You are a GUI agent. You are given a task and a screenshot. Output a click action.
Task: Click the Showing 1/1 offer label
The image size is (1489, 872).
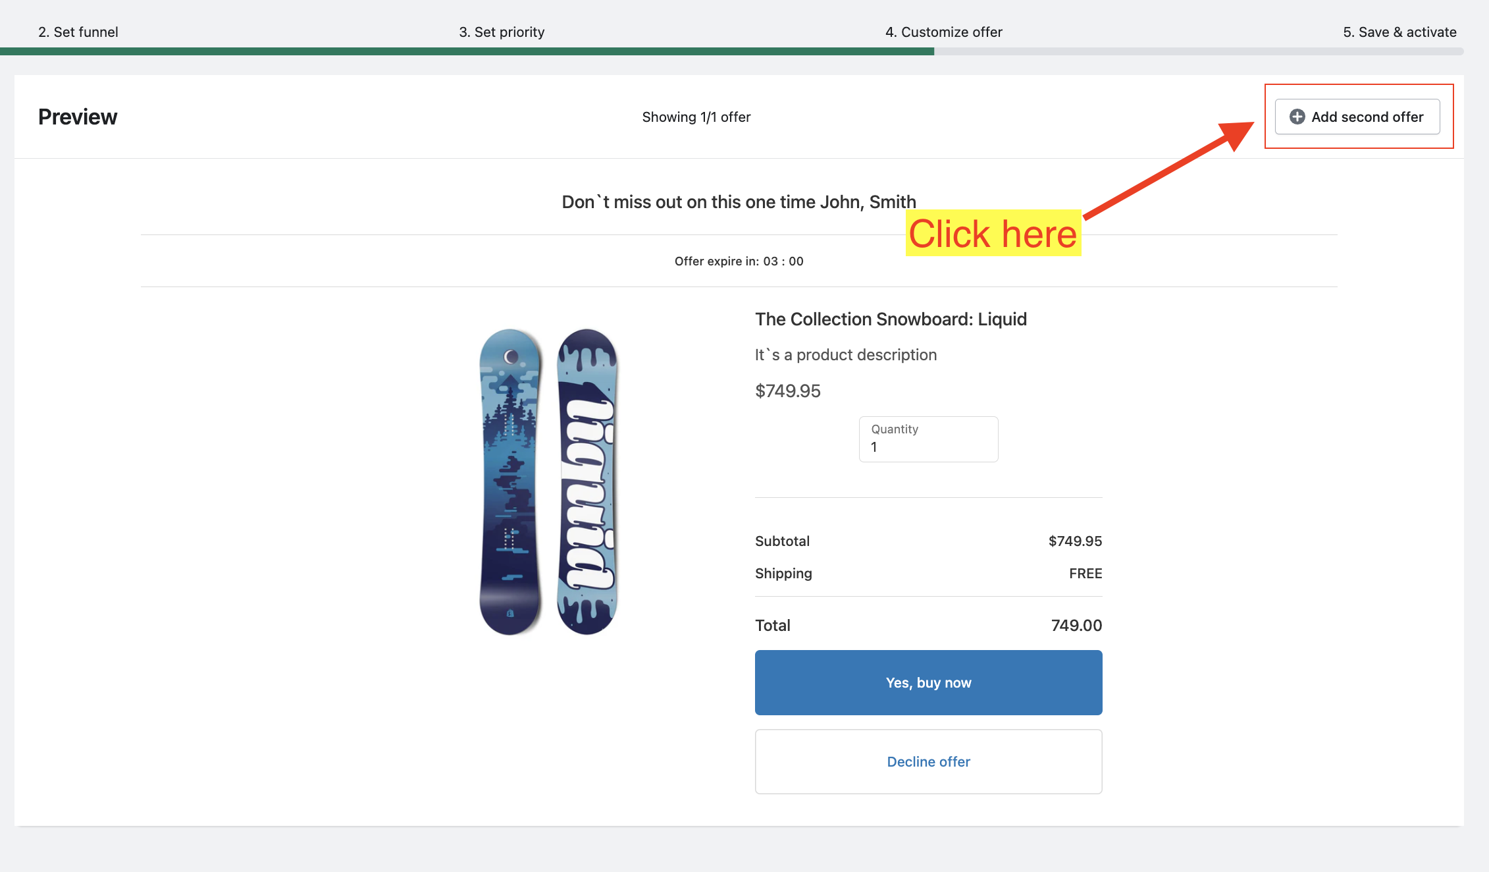(696, 117)
